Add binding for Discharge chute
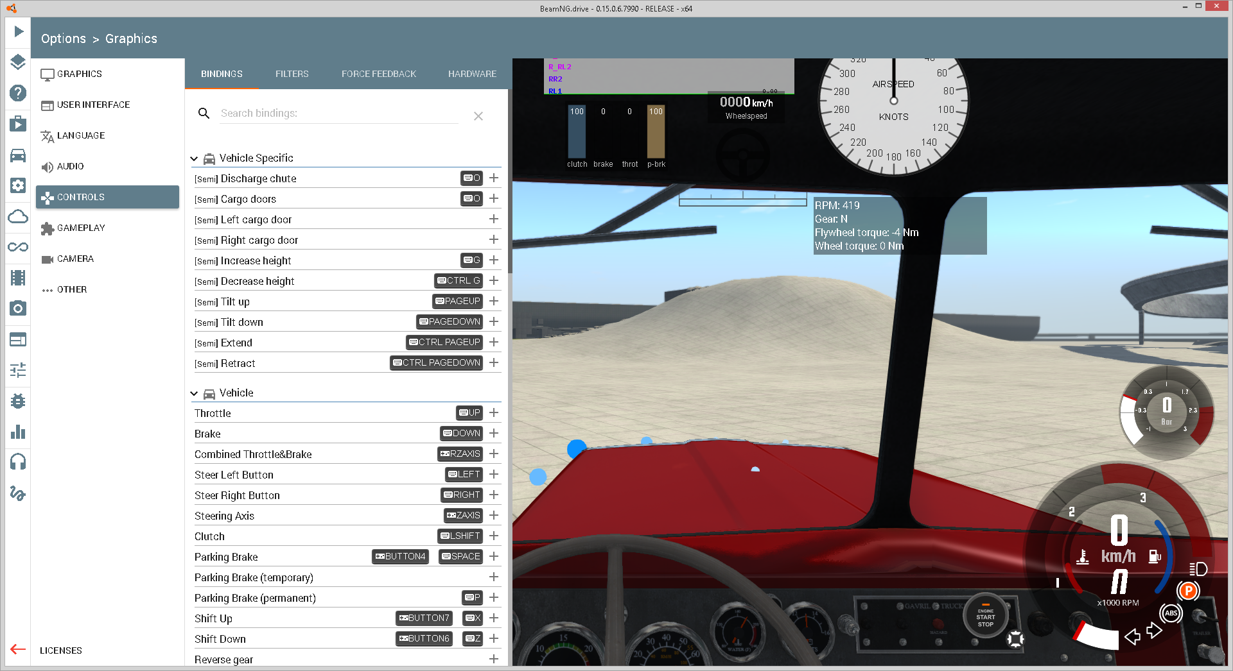 pos(494,178)
